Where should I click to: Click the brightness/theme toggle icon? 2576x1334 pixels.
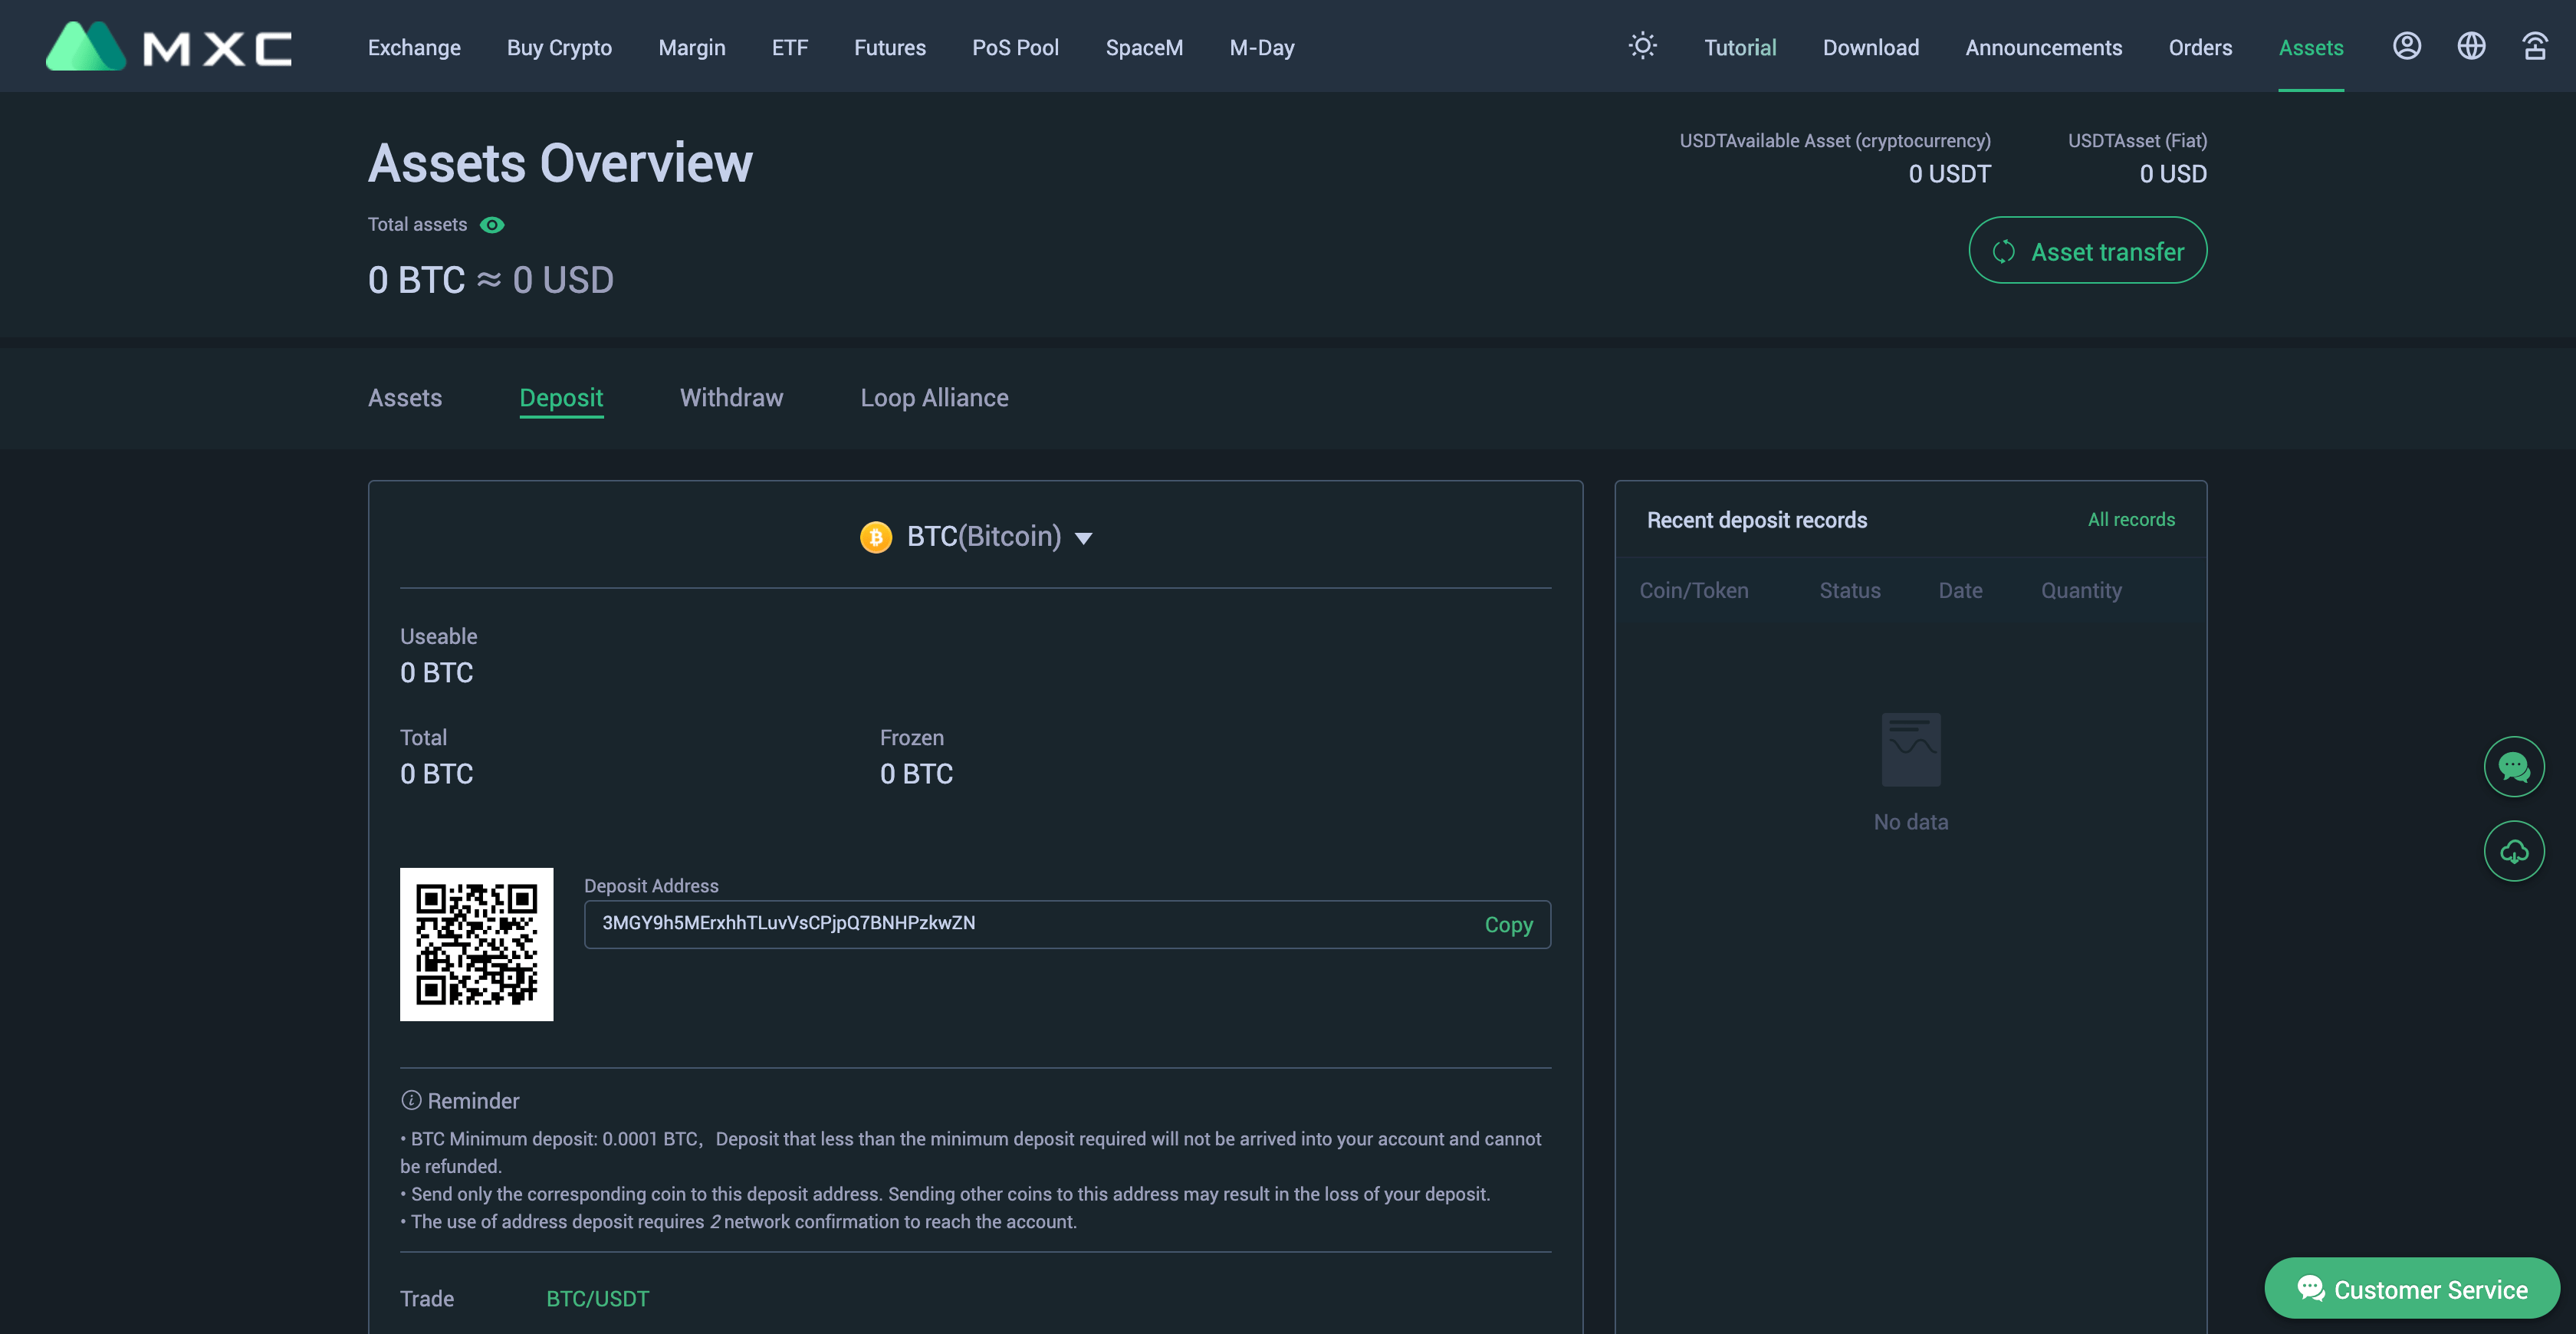click(x=1642, y=44)
